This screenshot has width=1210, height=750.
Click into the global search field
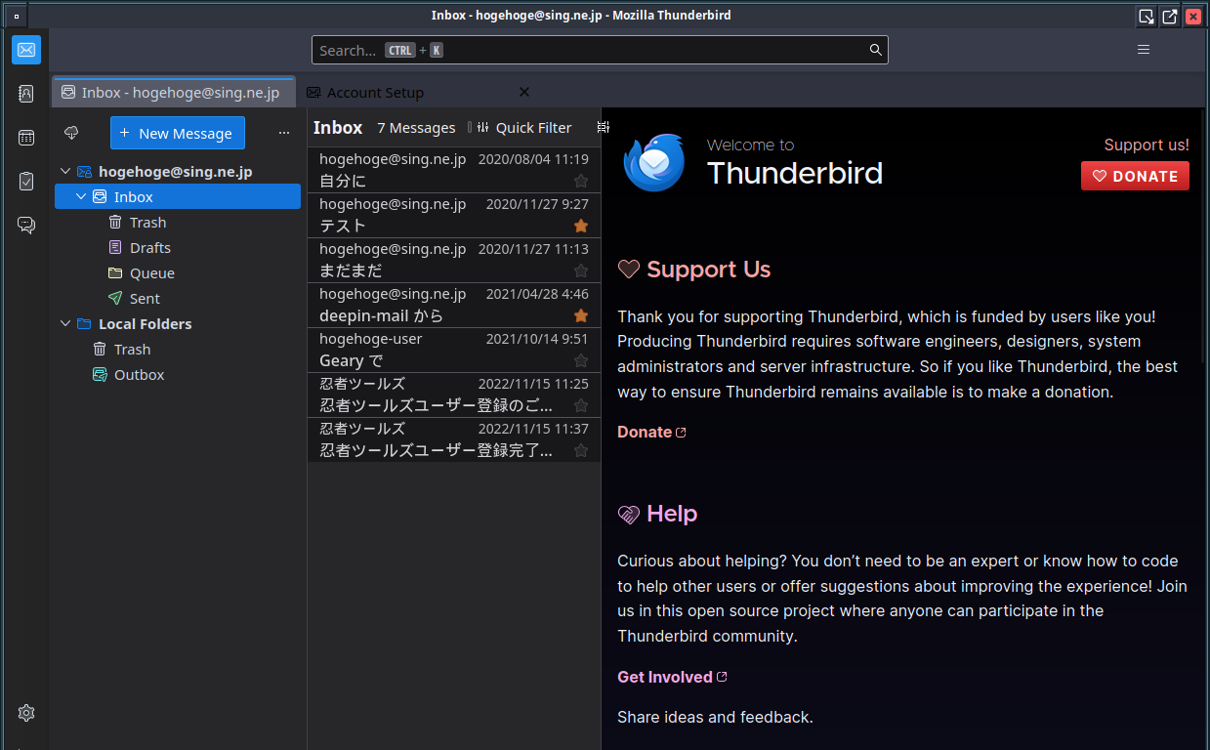pyautogui.click(x=600, y=50)
